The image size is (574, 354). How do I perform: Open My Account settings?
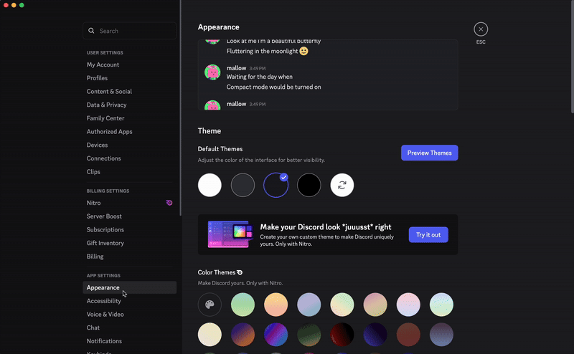(103, 64)
